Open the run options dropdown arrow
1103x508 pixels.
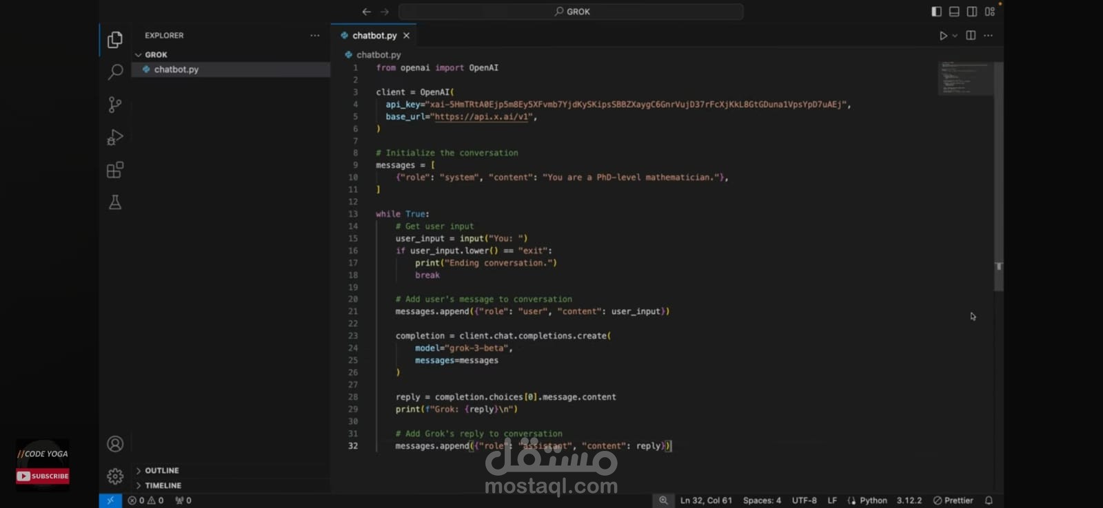point(955,36)
